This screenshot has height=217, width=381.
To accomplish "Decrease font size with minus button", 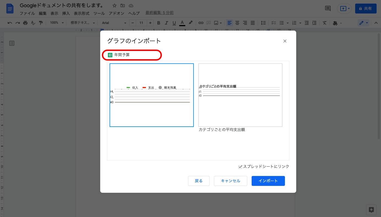I will [x=133, y=23].
